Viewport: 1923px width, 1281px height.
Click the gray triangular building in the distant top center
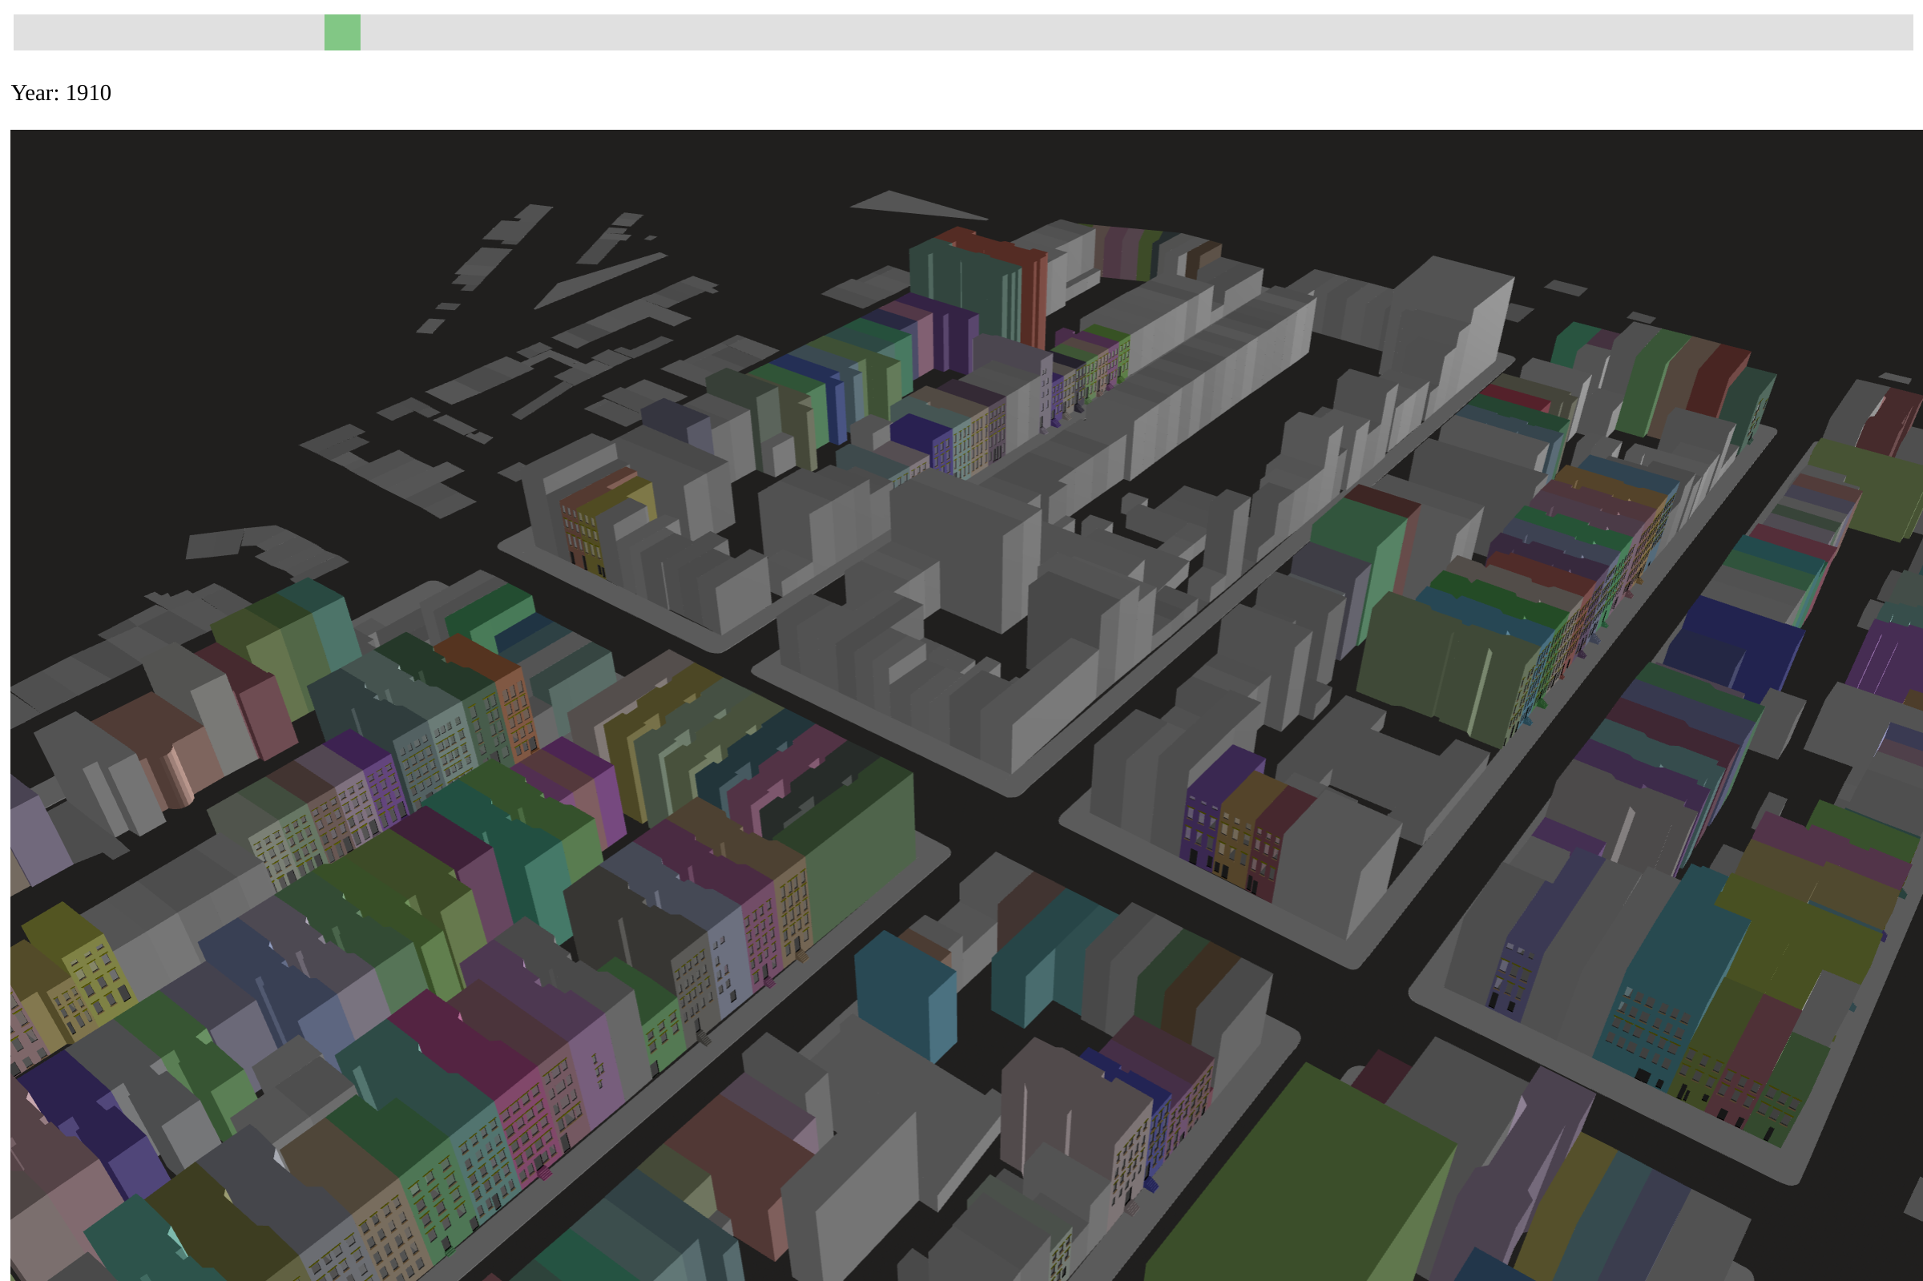[918, 205]
